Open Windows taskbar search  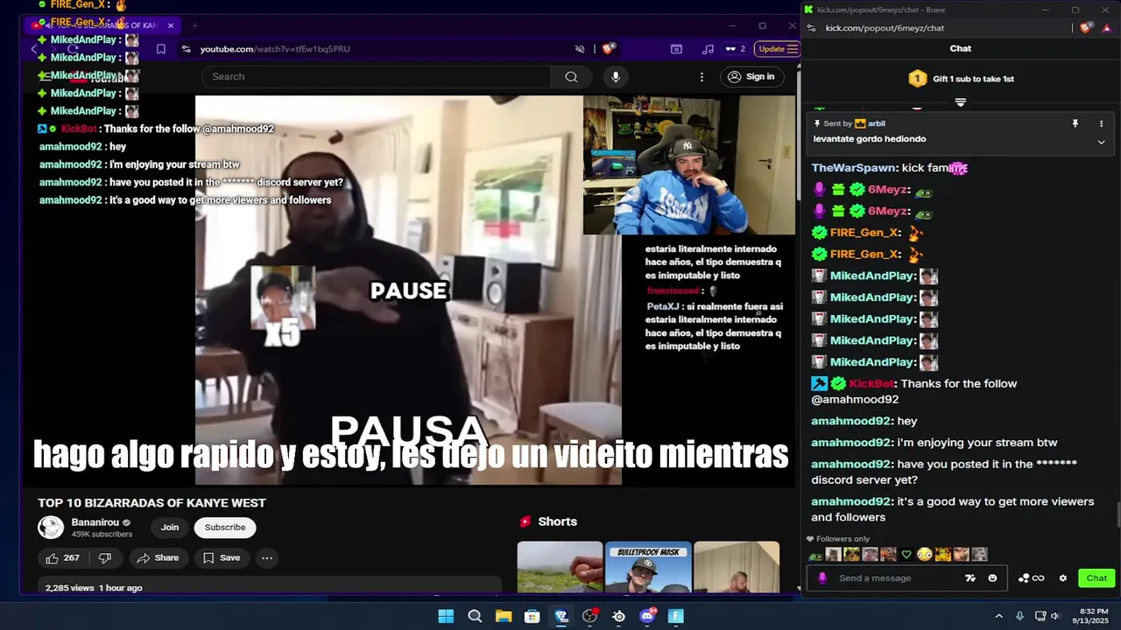[x=475, y=617]
